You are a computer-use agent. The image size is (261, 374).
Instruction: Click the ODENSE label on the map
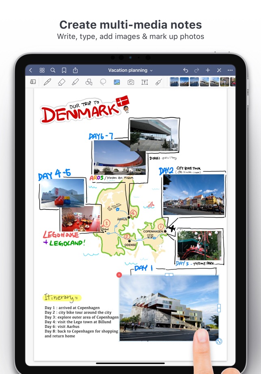[x=130, y=245]
